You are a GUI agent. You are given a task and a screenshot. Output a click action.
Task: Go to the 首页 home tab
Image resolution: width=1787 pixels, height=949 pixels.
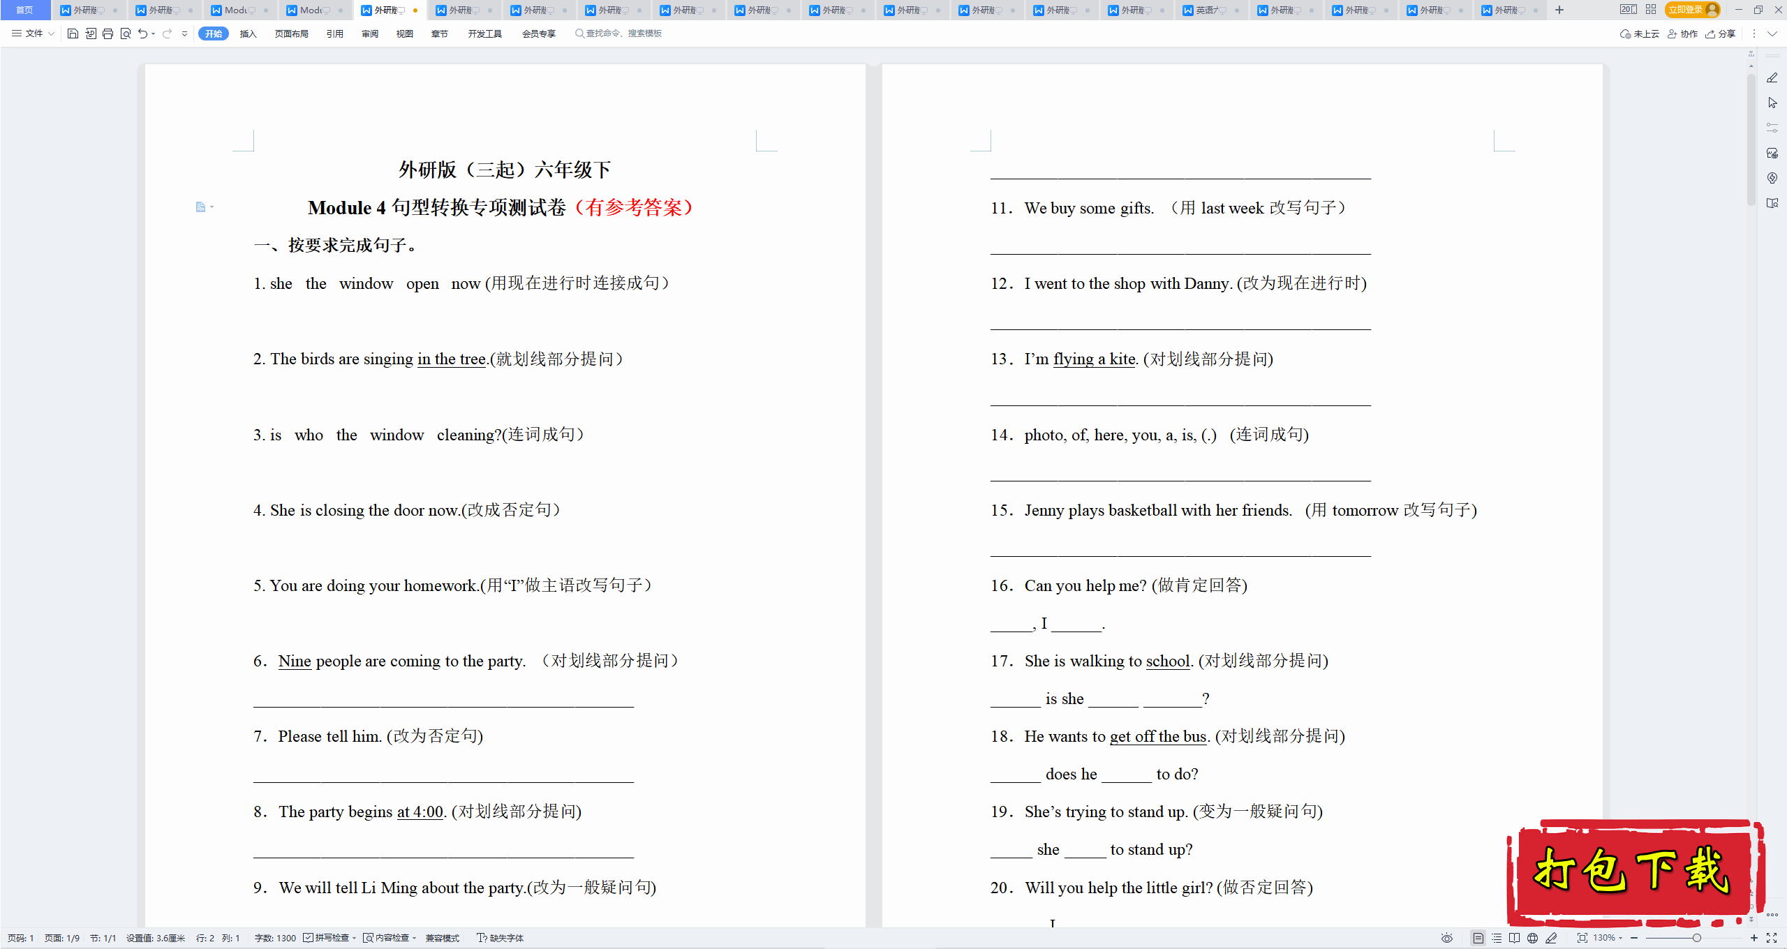25,10
